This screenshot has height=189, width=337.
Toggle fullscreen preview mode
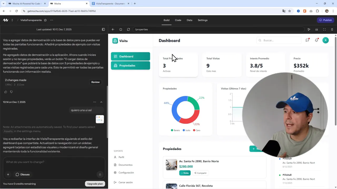[x=324, y=29]
